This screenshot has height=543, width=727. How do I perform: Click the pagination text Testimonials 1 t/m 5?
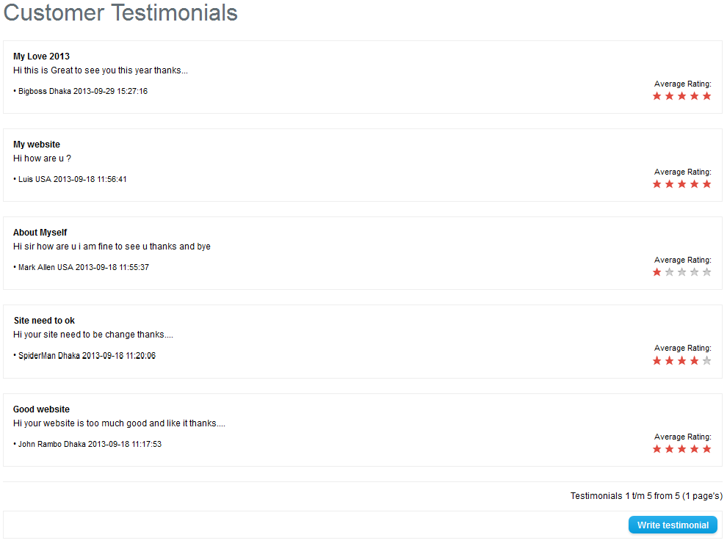click(646, 496)
